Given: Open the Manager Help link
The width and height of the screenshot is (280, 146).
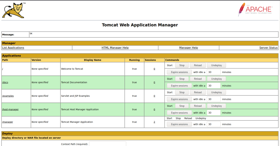Looking at the screenshot, I should (188, 48).
